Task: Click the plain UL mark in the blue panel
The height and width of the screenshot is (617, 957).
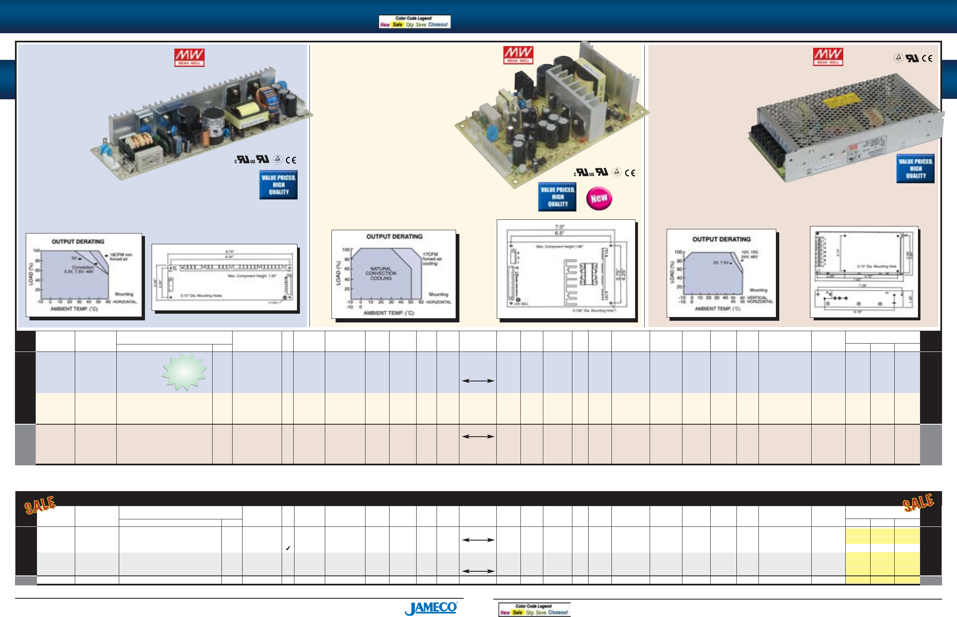Action: pos(263,160)
